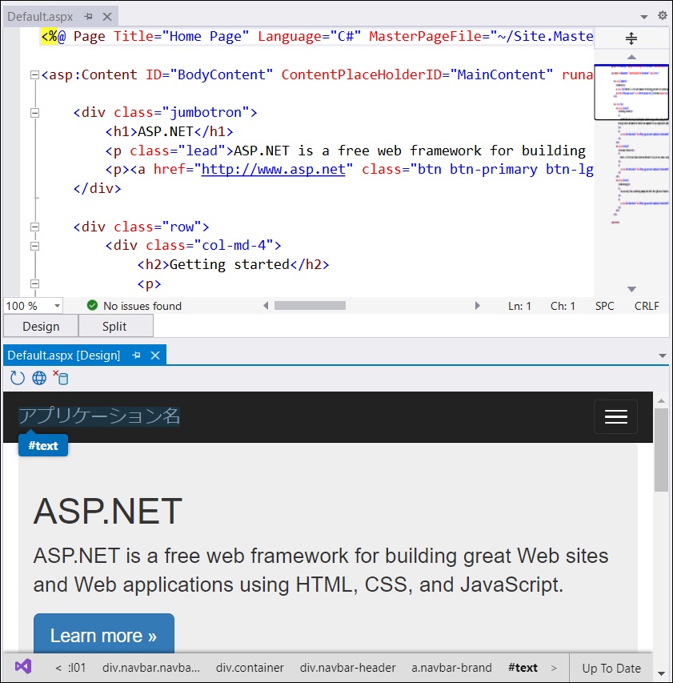This screenshot has height=683, width=673.
Task: Collapse the jumbotron div block
Action: click(35, 113)
